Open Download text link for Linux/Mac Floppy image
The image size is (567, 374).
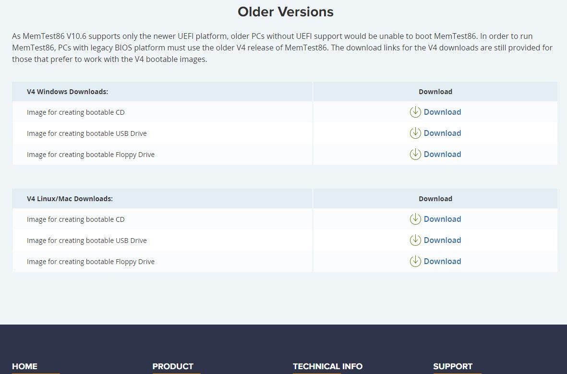pos(442,261)
